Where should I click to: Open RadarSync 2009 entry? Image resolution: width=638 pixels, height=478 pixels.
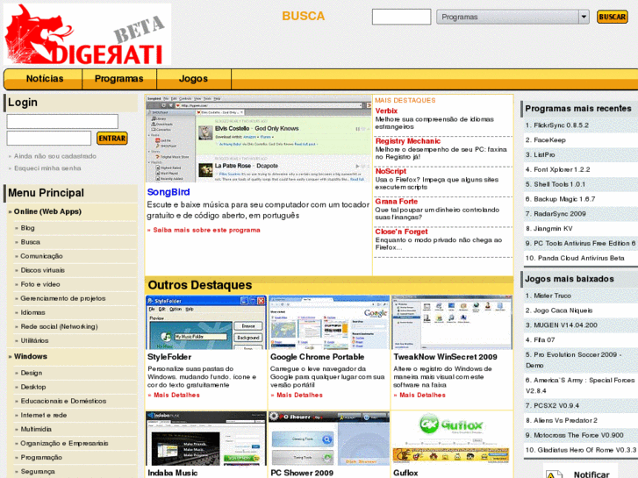click(560, 214)
